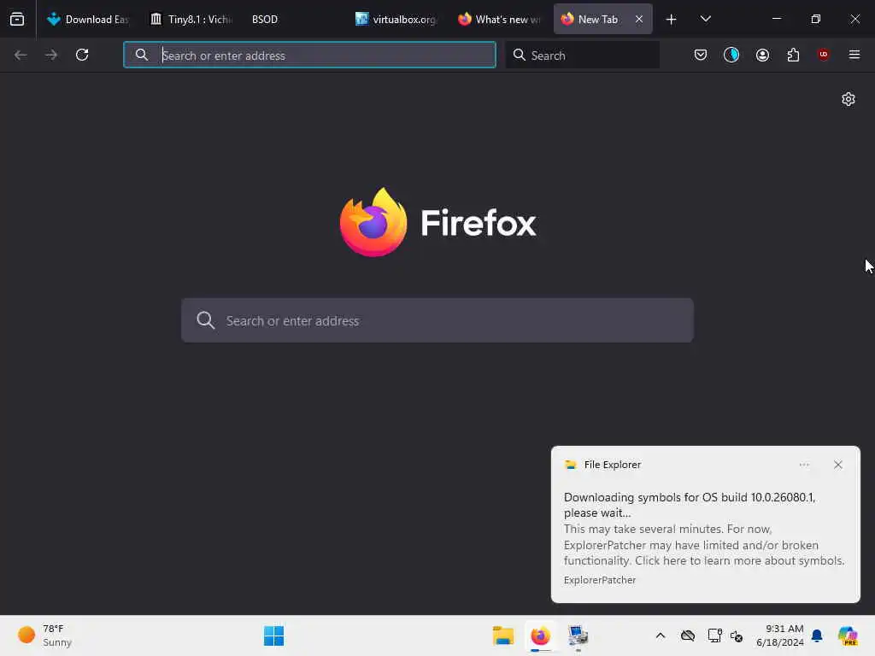Screen dimensions: 875x656
Task: Open the blue circular extension icon
Action: pos(731,55)
